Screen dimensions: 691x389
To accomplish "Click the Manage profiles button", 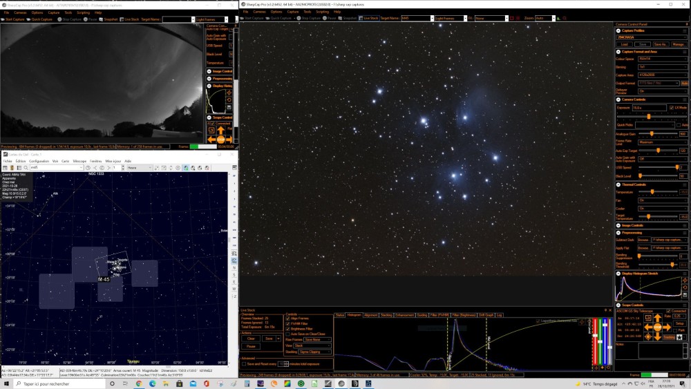I will (679, 44).
